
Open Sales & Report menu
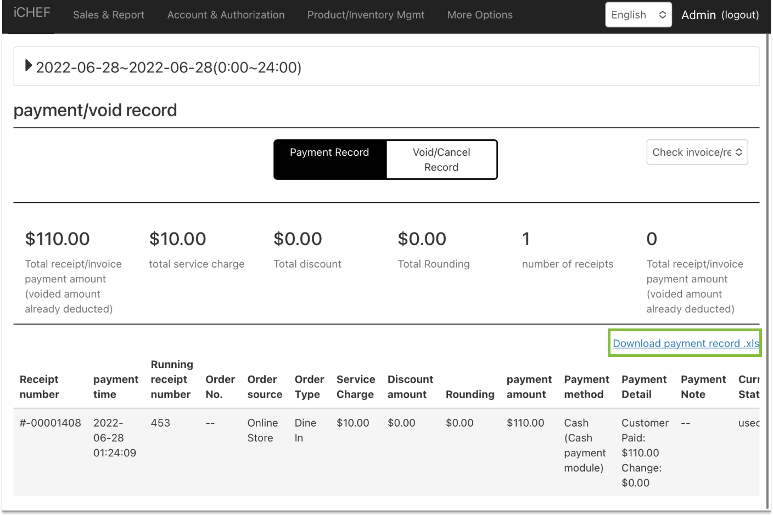pyautogui.click(x=109, y=15)
